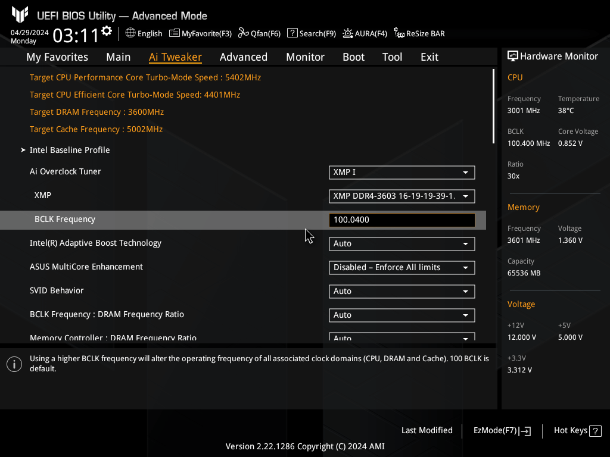Switch to EzMode(F7)
Screen dimensions: 610x457
point(502,431)
